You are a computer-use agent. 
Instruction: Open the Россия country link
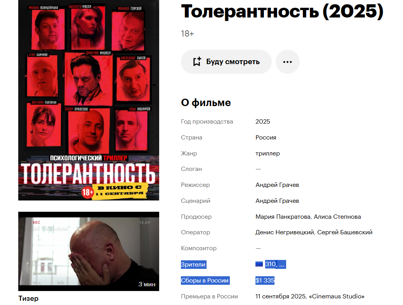tap(266, 137)
